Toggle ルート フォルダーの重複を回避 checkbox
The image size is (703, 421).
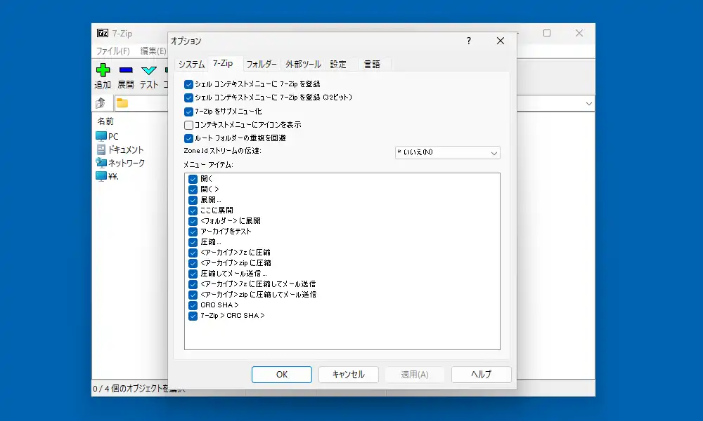(x=188, y=138)
